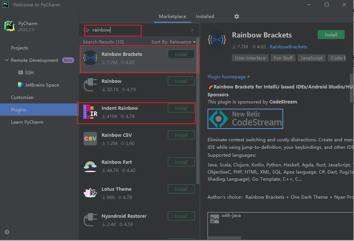Screen dimensions: 354x241
Task: Select the Rainbow Brackets plugin icon
Action: click(90, 58)
